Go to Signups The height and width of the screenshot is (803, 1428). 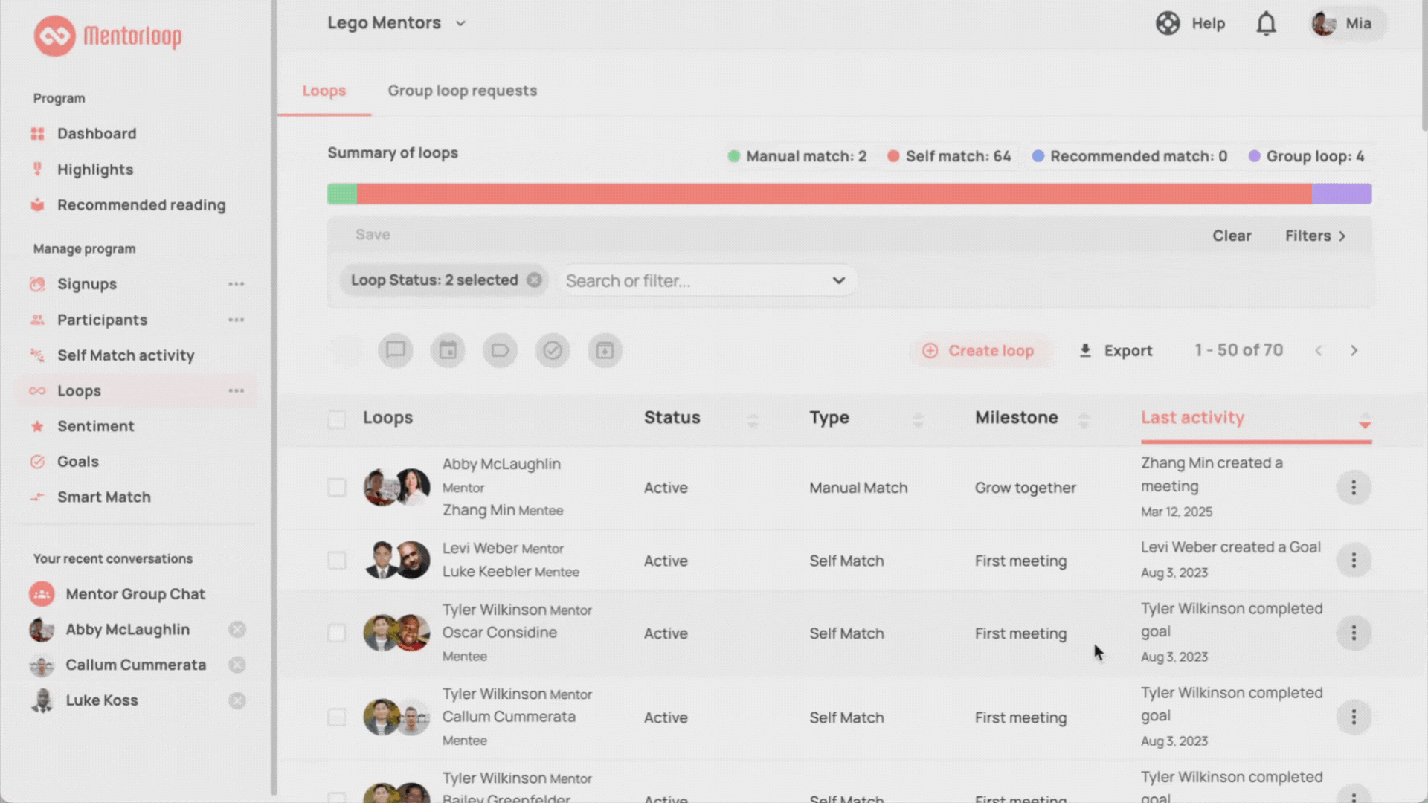pyautogui.click(x=87, y=284)
